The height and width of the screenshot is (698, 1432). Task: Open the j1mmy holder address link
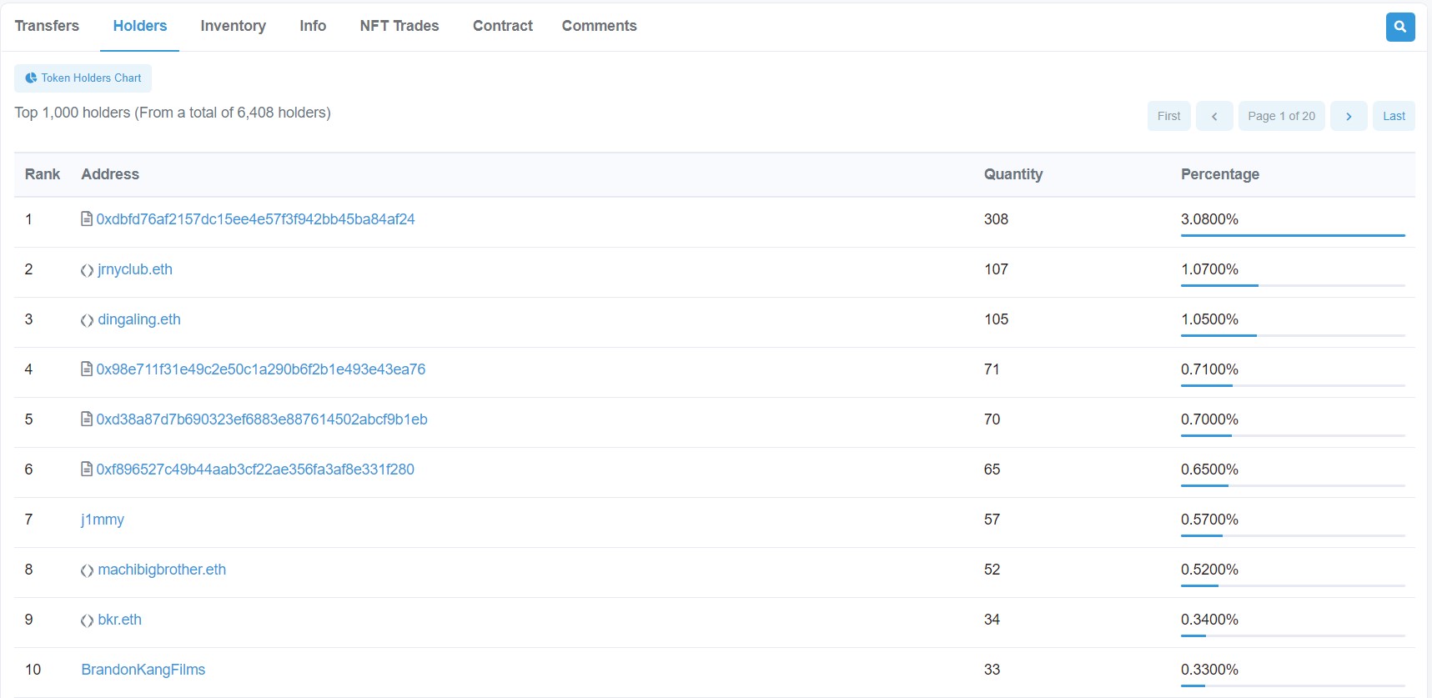click(x=103, y=520)
